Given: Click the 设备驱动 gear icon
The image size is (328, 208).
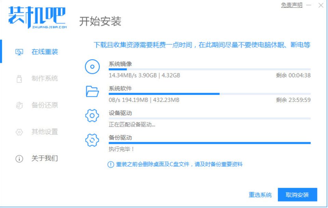Looking at the screenshot, I should click(x=92, y=116).
